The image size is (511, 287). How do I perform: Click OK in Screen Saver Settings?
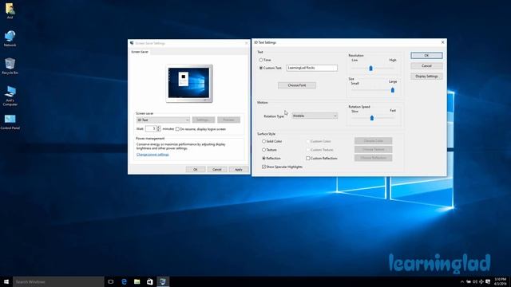pyautogui.click(x=195, y=170)
